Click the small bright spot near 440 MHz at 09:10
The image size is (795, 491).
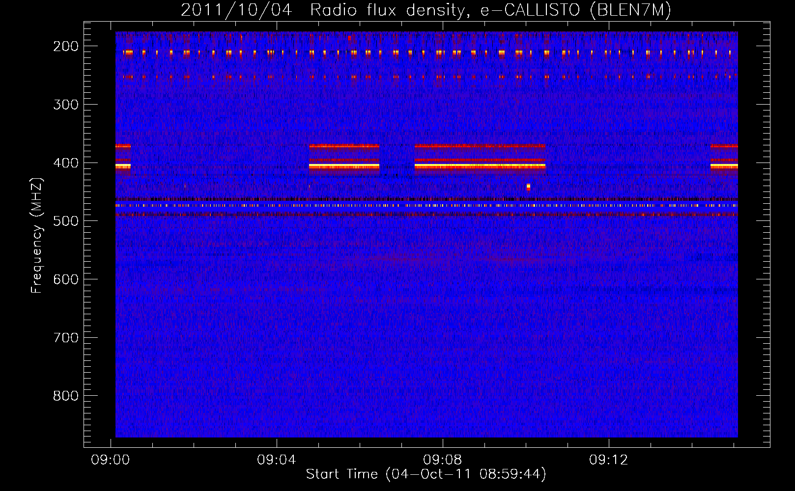[528, 187]
